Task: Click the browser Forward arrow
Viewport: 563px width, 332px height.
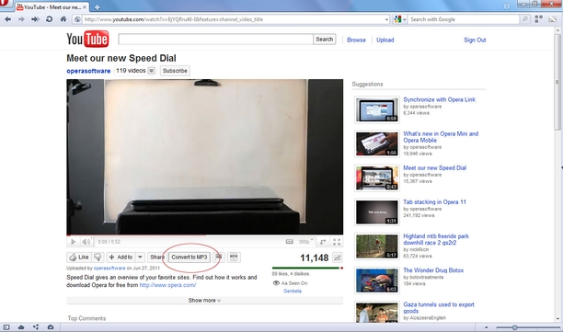Action: (21, 19)
